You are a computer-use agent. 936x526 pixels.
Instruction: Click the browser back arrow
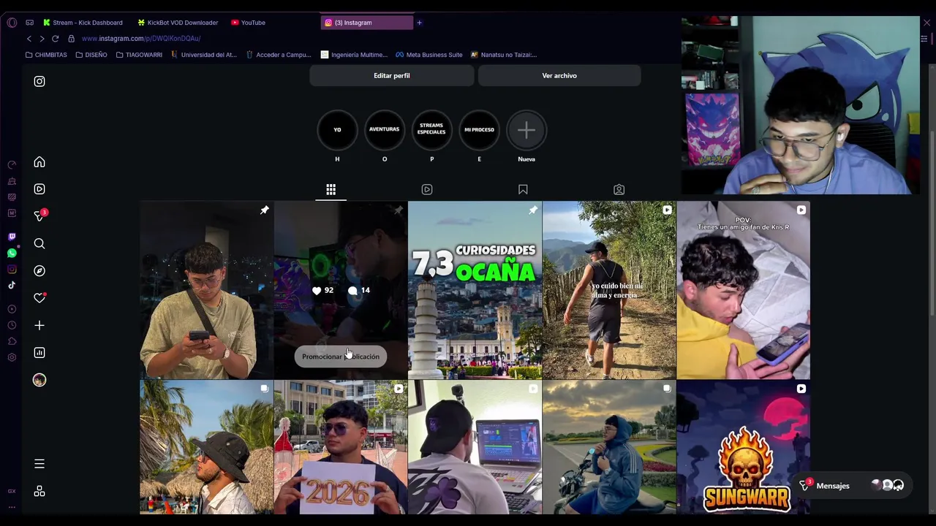click(29, 38)
